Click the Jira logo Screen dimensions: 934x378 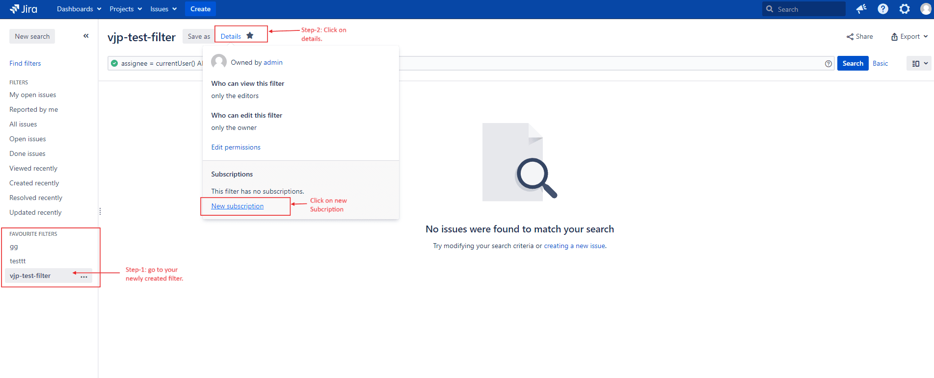(x=24, y=9)
